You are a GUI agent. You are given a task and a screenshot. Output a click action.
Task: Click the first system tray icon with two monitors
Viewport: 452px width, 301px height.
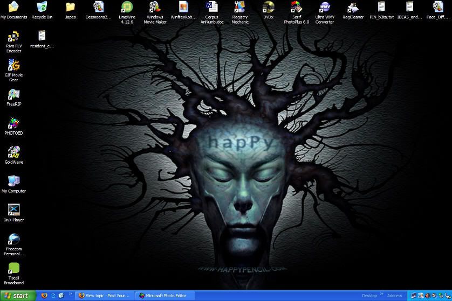413,296
